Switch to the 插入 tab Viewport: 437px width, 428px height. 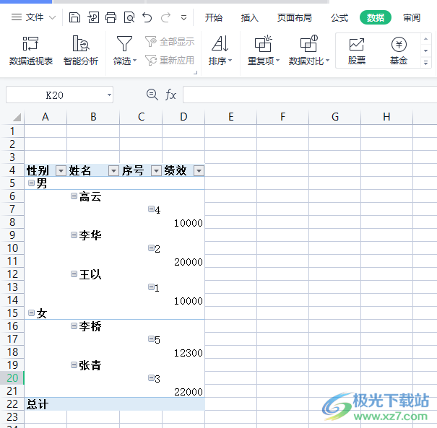point(249,17)
